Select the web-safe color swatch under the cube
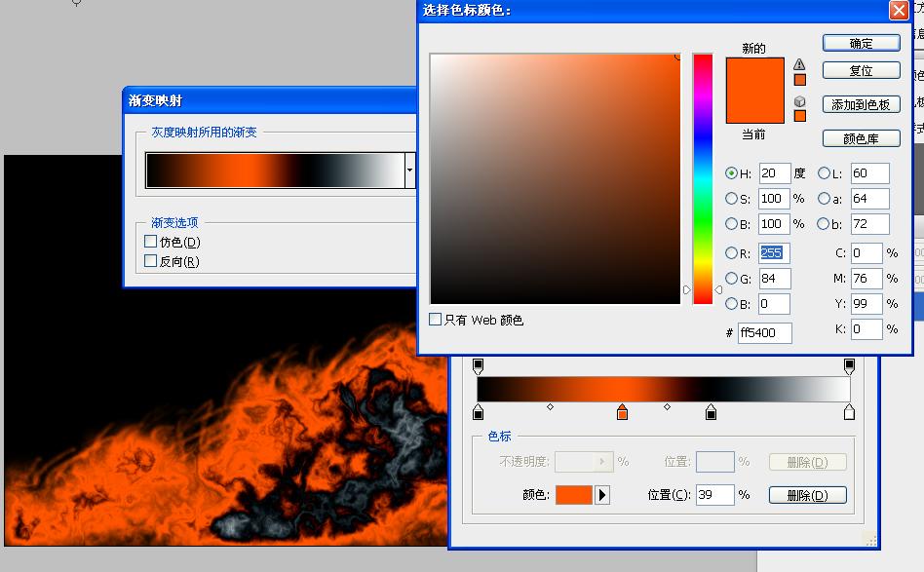Screen dimensions: 924x572 [799, 115]
